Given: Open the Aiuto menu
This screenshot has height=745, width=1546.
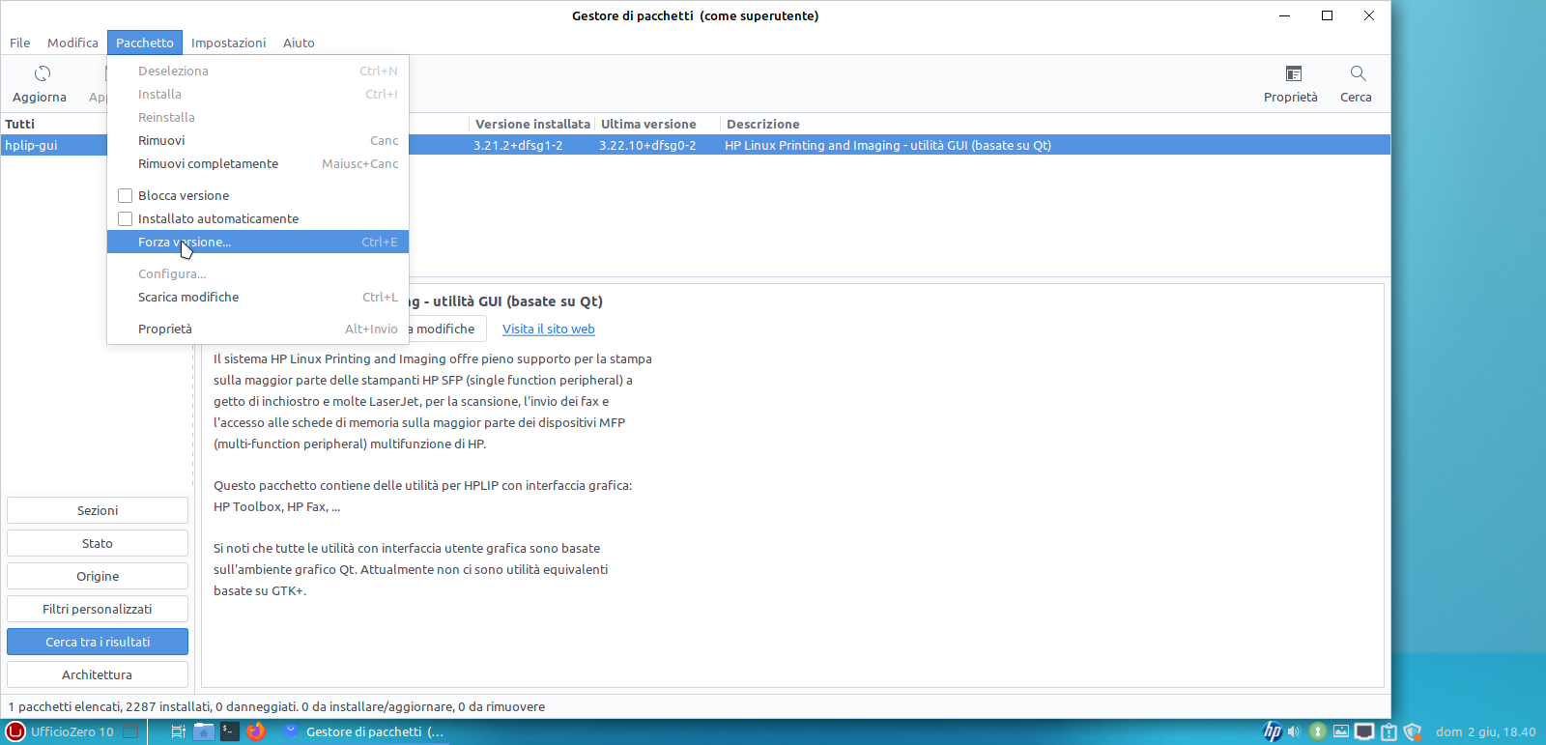Looking at the screenshot, I should (299, 43).
